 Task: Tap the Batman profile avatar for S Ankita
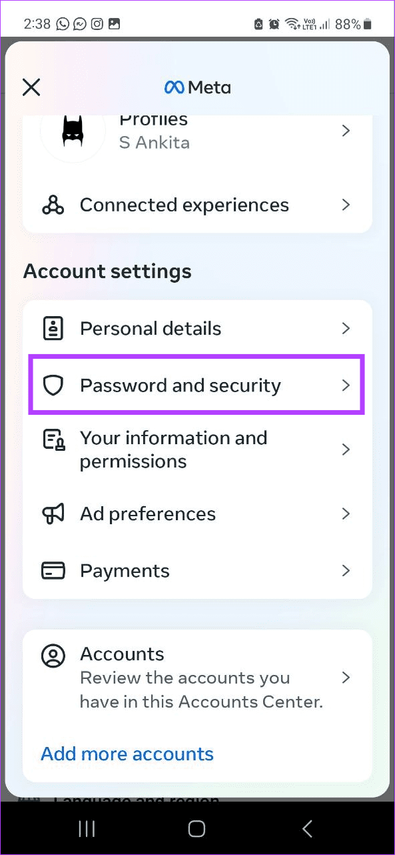tap(73, 133)
